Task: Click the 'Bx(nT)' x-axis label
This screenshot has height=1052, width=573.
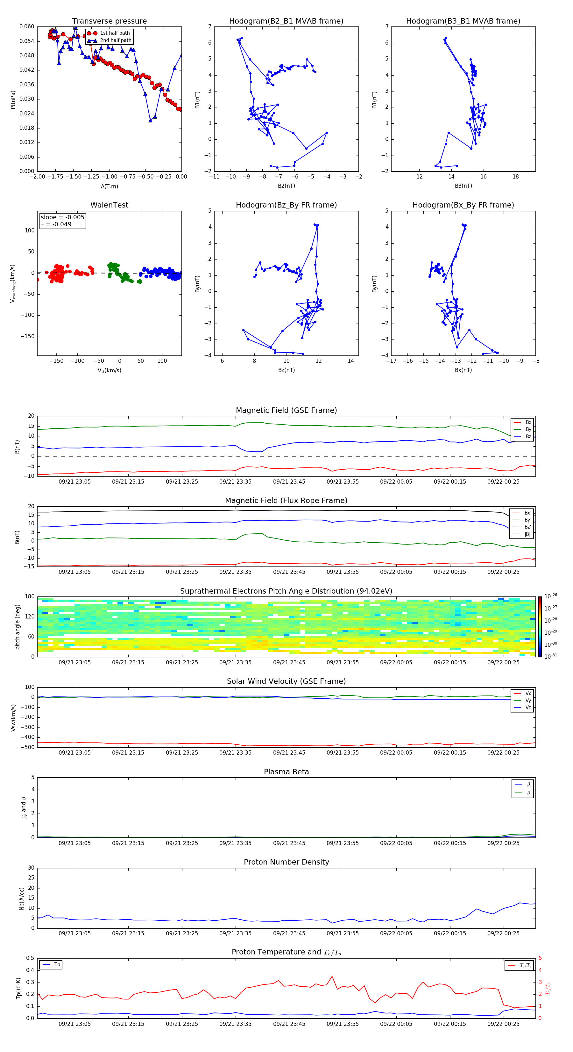Action: tap(463, 370)
